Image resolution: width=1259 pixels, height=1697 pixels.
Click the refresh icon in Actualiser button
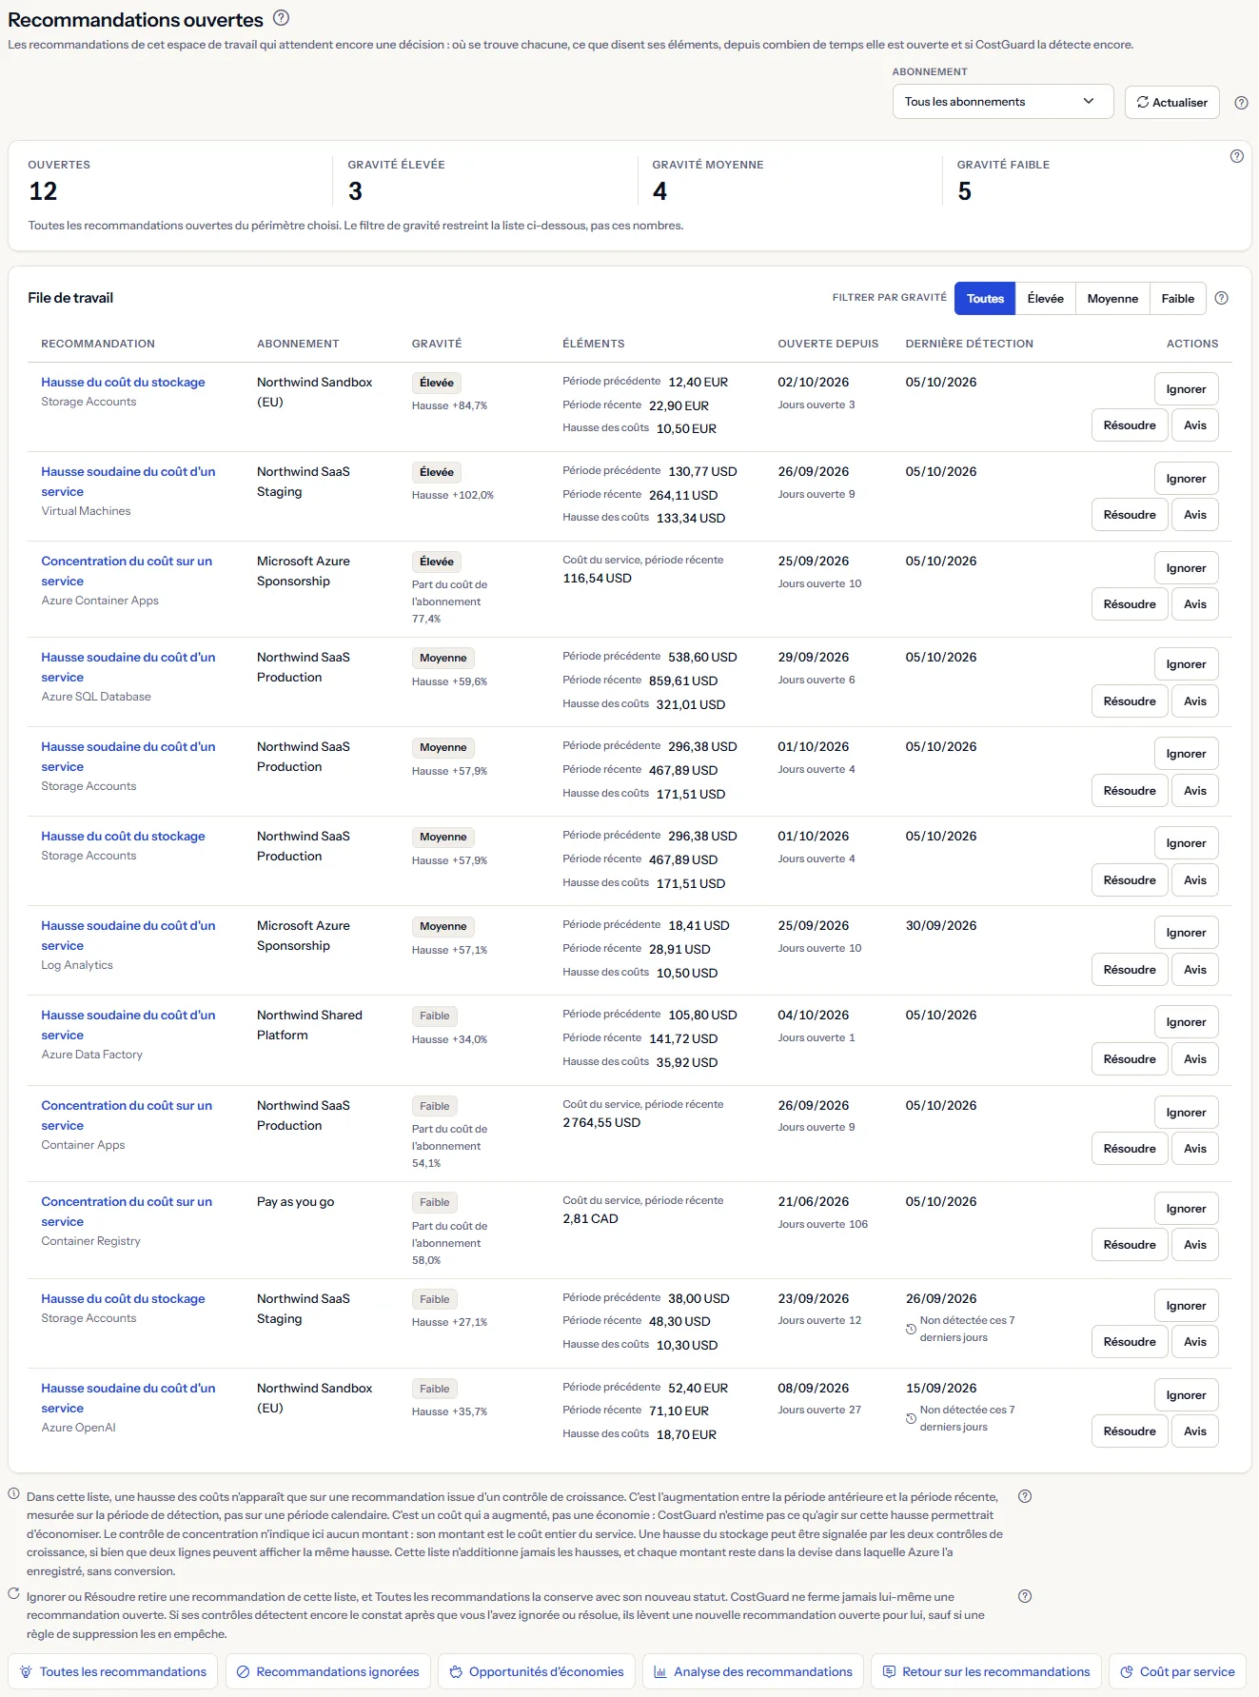coord(1142,103)
